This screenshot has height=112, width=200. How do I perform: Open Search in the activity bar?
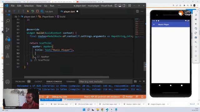click(x=7, y=21)
